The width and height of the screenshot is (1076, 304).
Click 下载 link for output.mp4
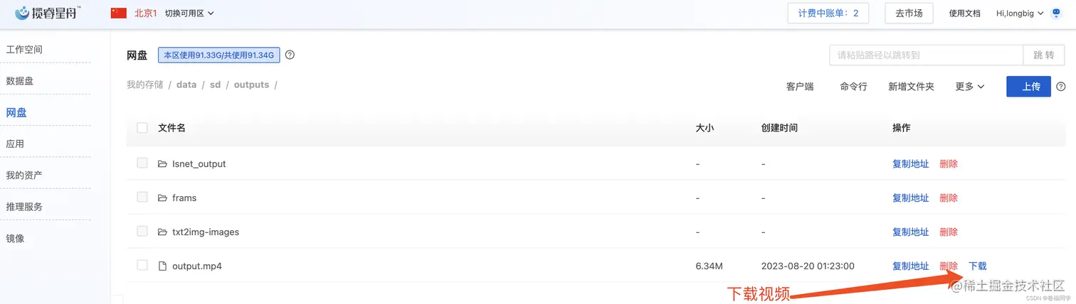(977, 266)
